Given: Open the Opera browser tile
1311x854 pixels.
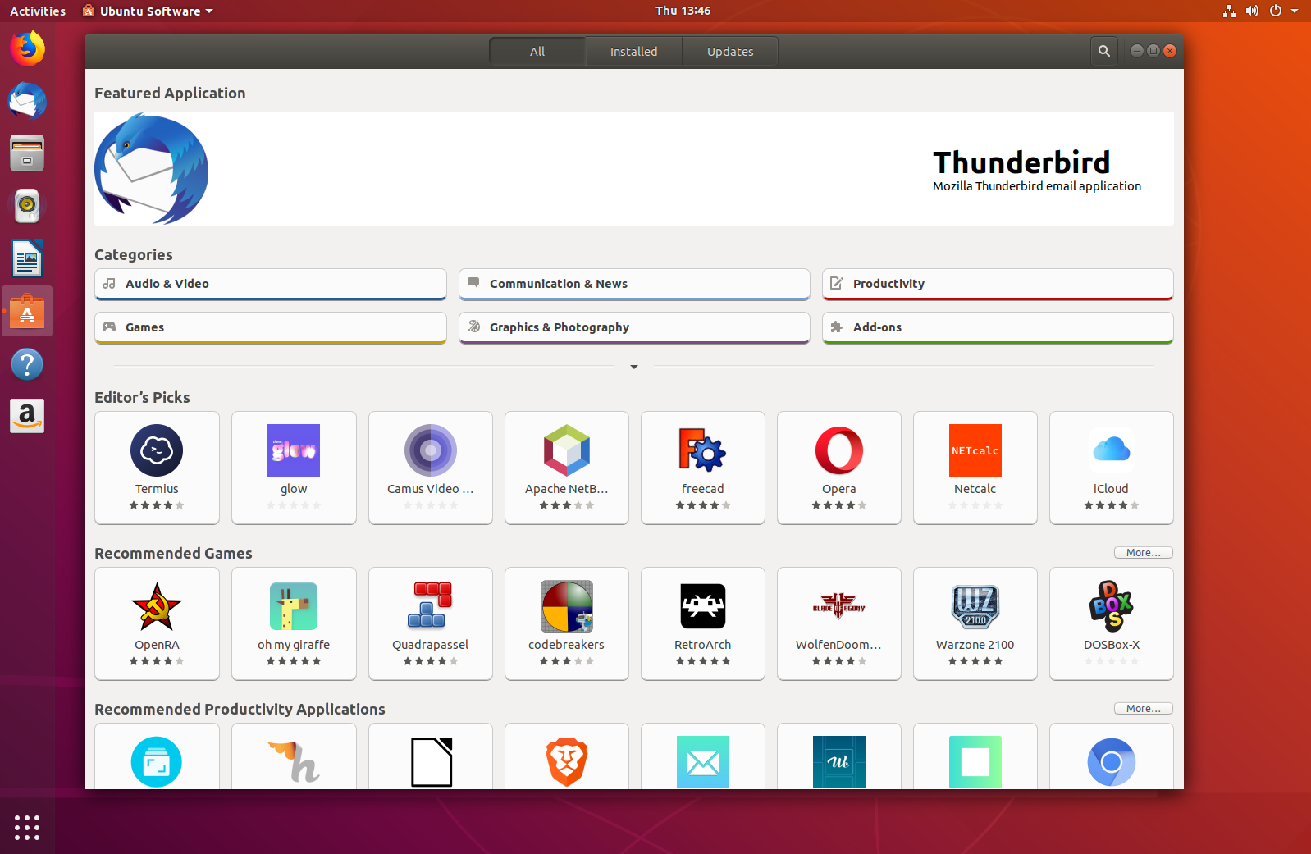Looking at the screenshot, I should (x=839, y=468).
